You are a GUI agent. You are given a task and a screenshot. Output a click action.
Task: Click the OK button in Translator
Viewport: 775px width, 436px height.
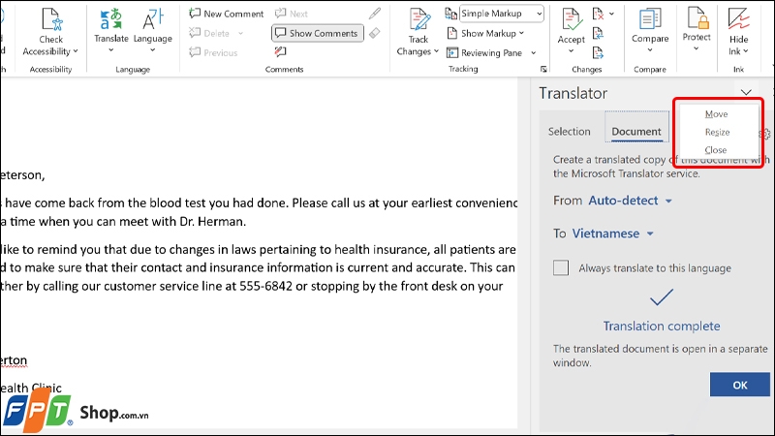740,385
